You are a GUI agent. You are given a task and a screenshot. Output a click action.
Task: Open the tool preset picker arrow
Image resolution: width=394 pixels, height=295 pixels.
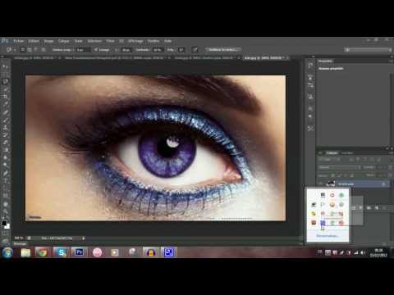[15, 50]
